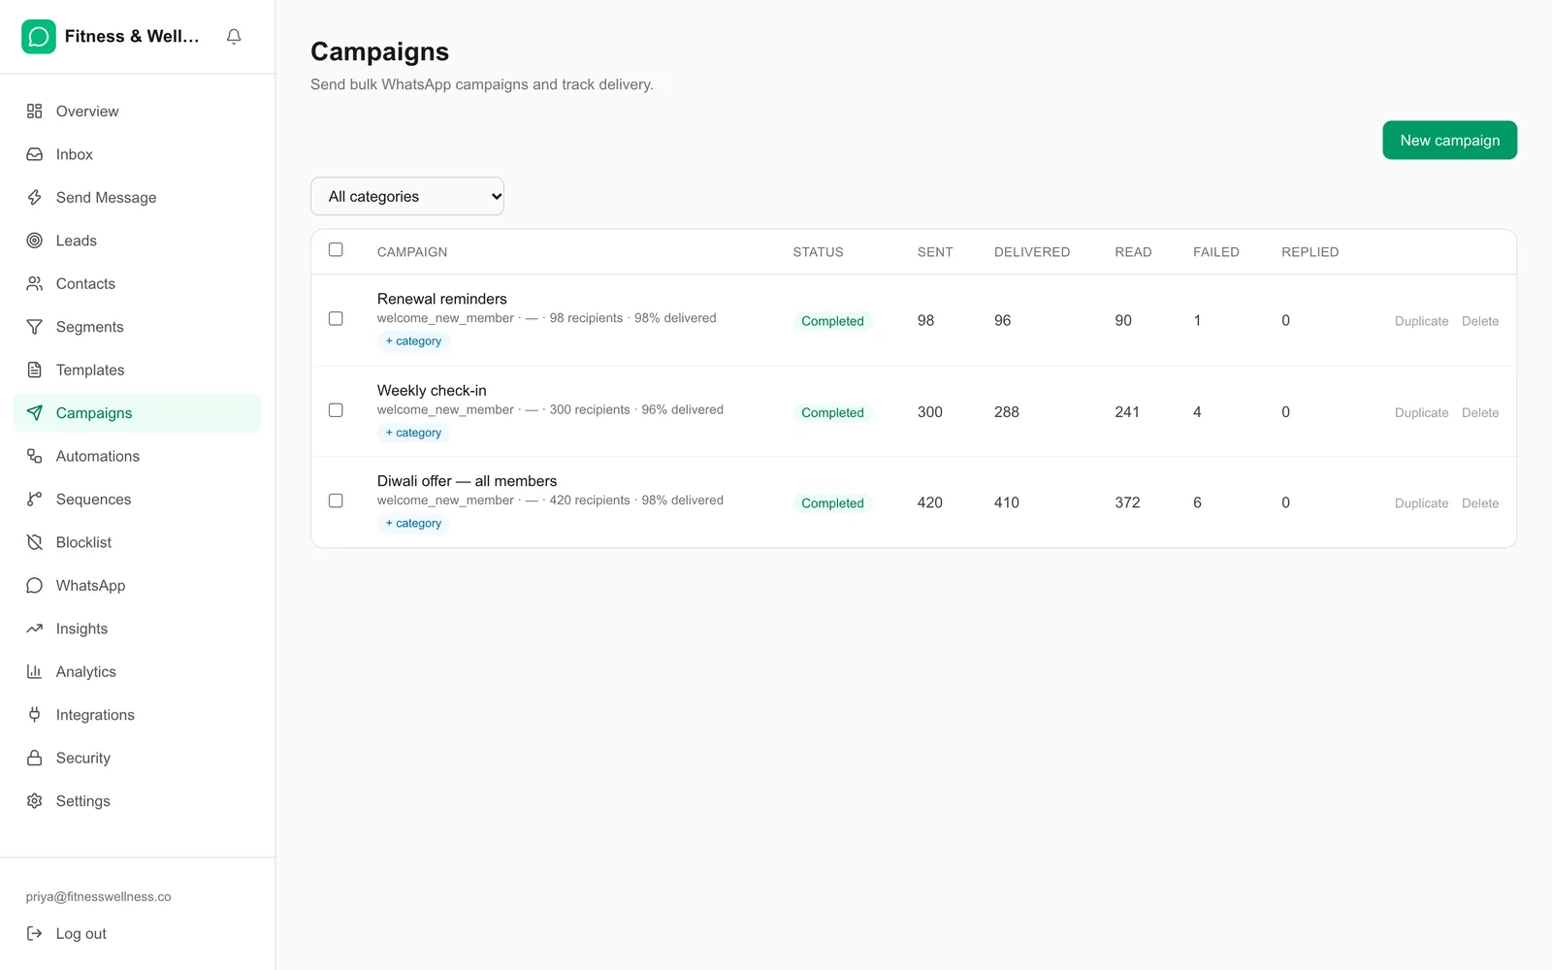Open the Analytics menu label
1552x970 pixels.
pyautogui.click(x=86, y=672)
